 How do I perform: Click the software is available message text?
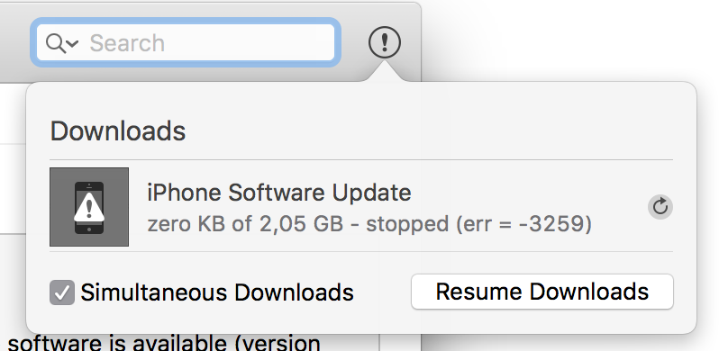pos(164,343)
